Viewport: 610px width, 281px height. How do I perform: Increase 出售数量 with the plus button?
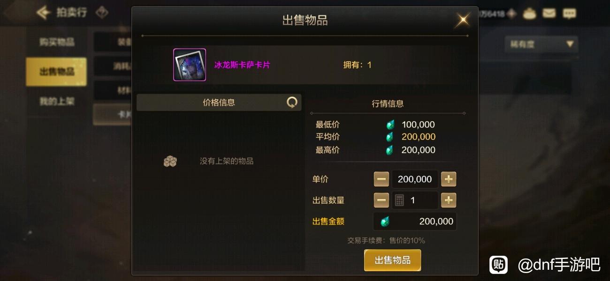[x=449, y=200]
